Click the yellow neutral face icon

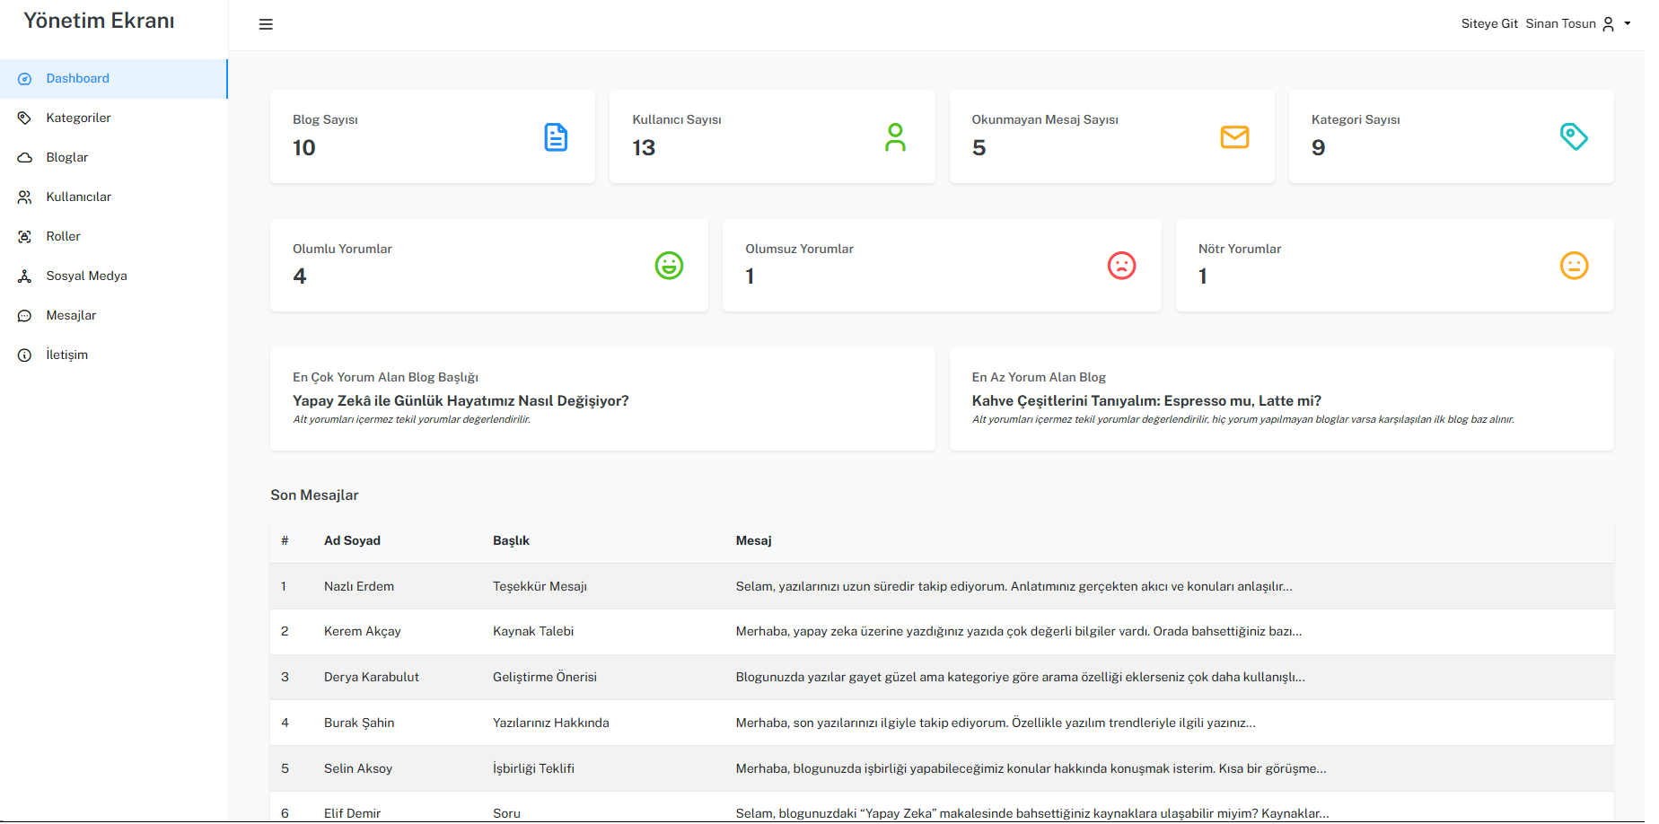click(x=1574, y=266)
